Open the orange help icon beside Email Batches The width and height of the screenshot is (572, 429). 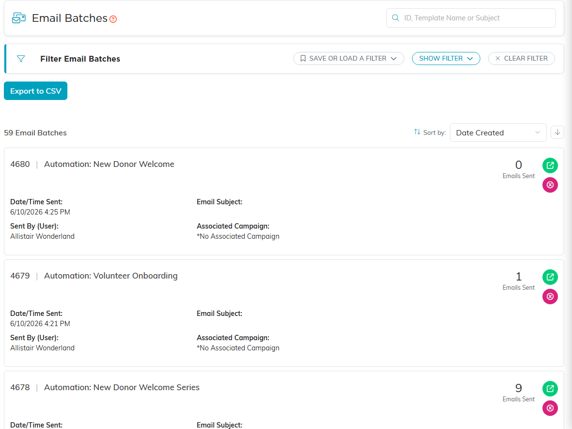tap(113, 19)
